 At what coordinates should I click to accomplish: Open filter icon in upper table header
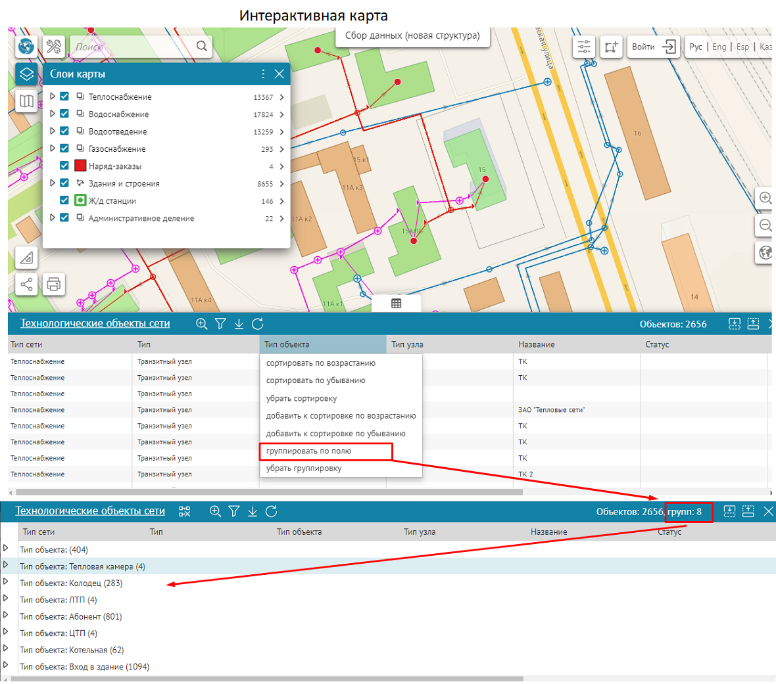click(x=220, y=324)
